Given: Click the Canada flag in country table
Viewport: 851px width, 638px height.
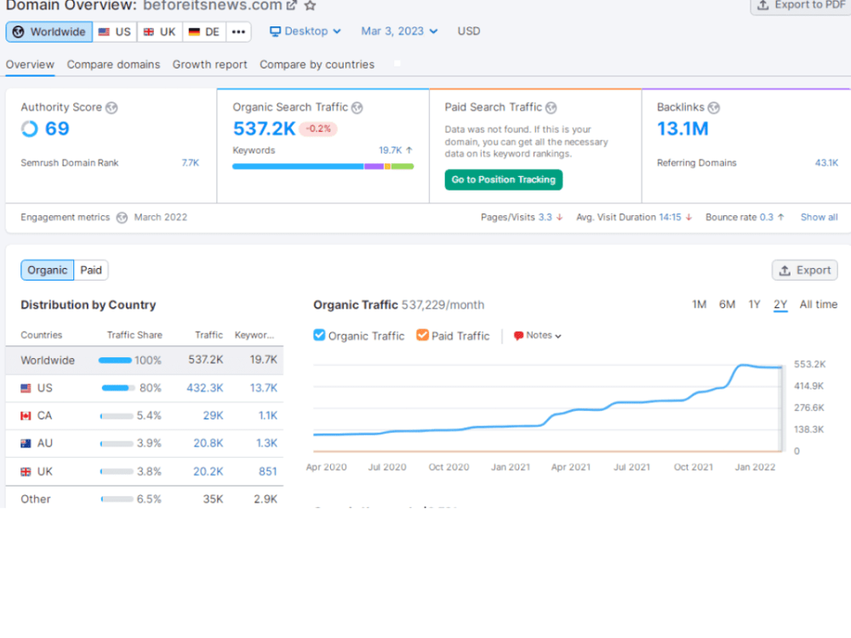Looking at the screenshot, I should pyautogui.click(x=26, y=416).
